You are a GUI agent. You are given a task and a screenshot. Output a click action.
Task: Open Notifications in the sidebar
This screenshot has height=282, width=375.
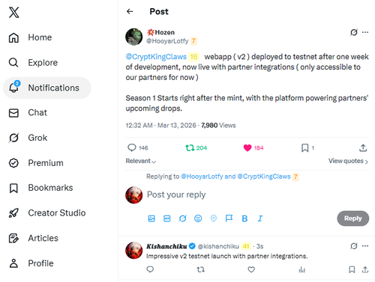[47, 88]
